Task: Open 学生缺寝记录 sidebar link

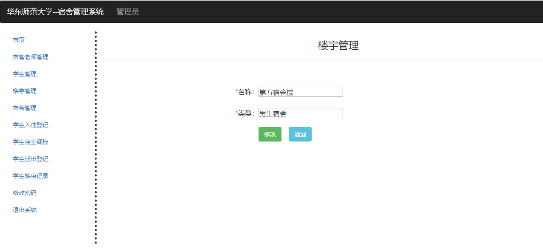Action: coord(31,176)
